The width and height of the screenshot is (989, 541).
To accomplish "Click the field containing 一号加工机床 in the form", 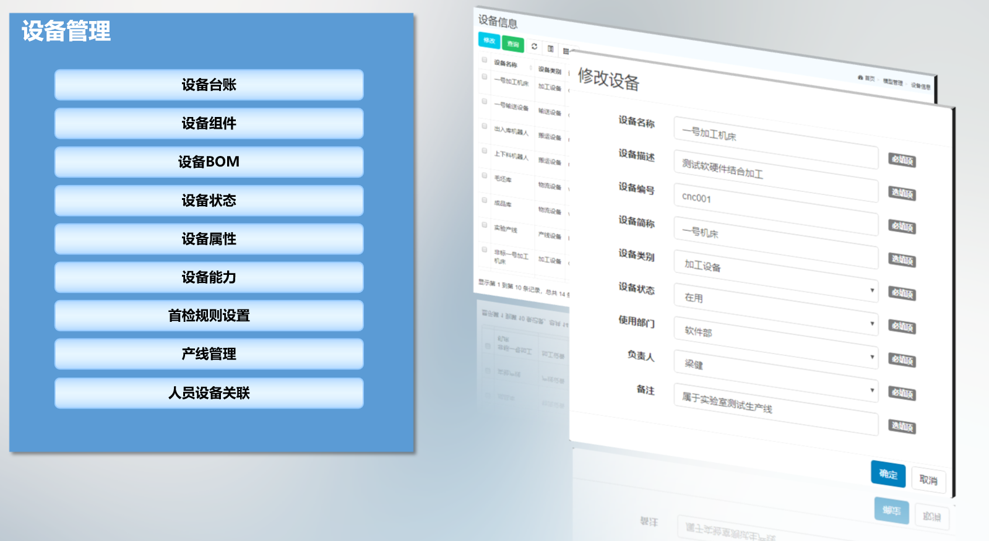I will 776,142.
